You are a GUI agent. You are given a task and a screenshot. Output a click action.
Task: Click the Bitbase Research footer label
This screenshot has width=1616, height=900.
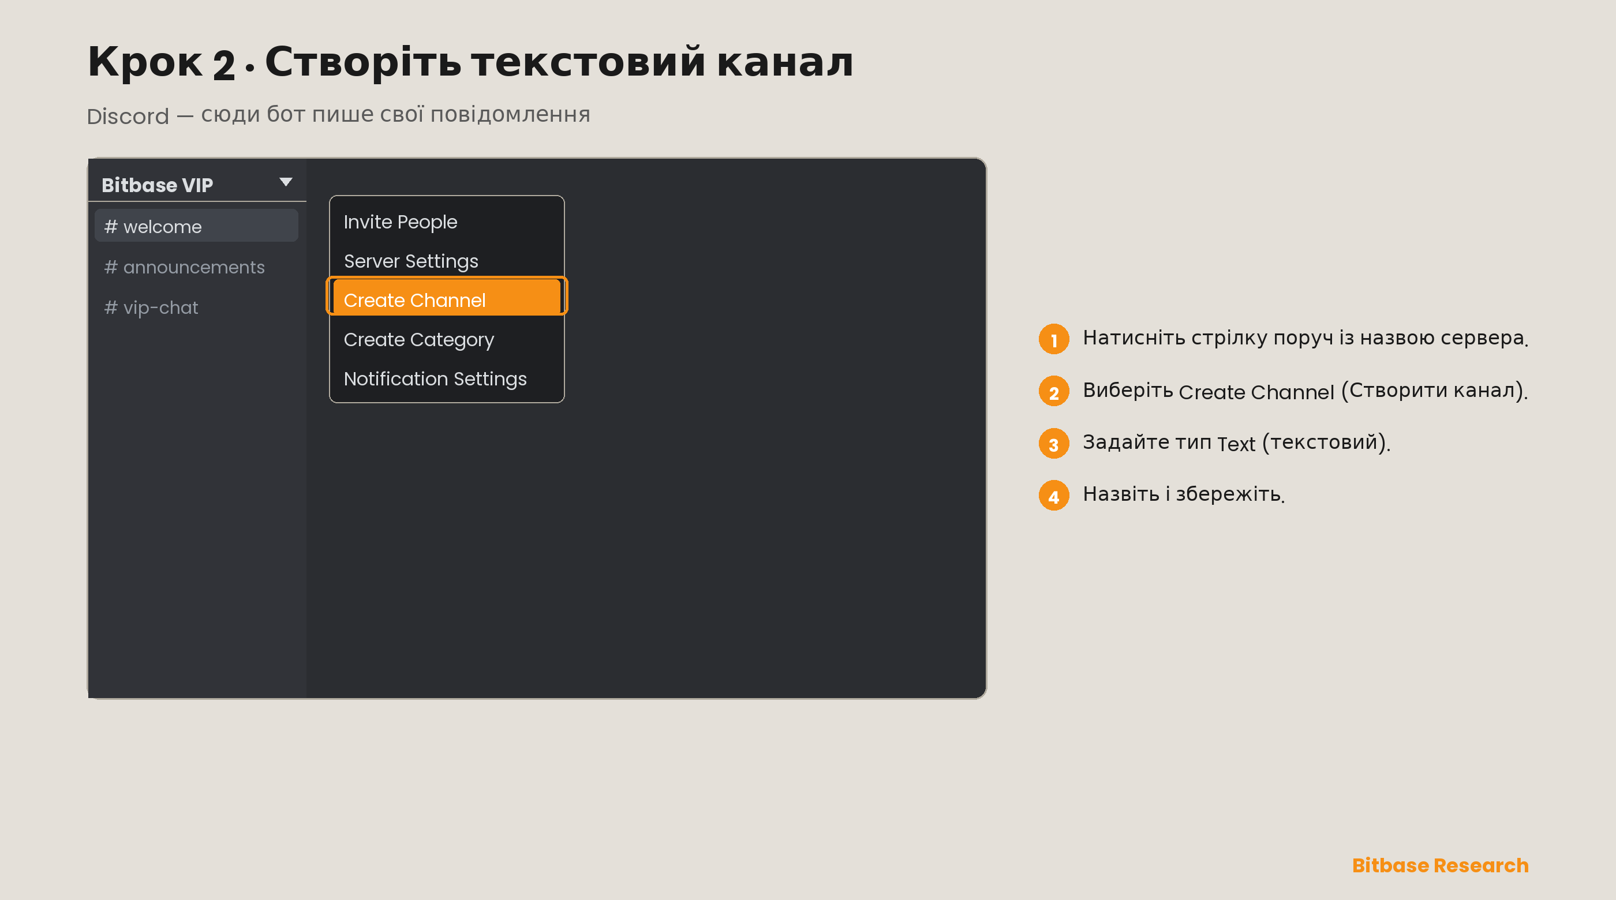1441,865
